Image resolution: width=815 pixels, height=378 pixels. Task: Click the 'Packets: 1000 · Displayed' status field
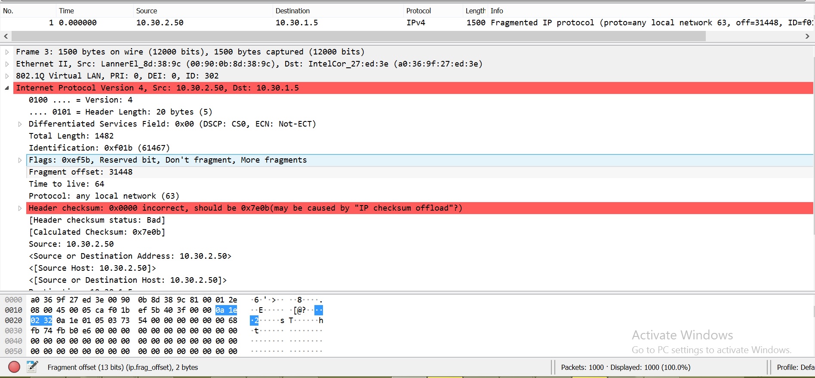click(x=626, y=367)
